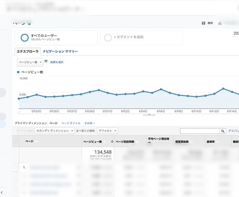The image size is (239, 197).
Task: Click the help icon next to 閲覧開始数
Action: click(x=192, y=142)
